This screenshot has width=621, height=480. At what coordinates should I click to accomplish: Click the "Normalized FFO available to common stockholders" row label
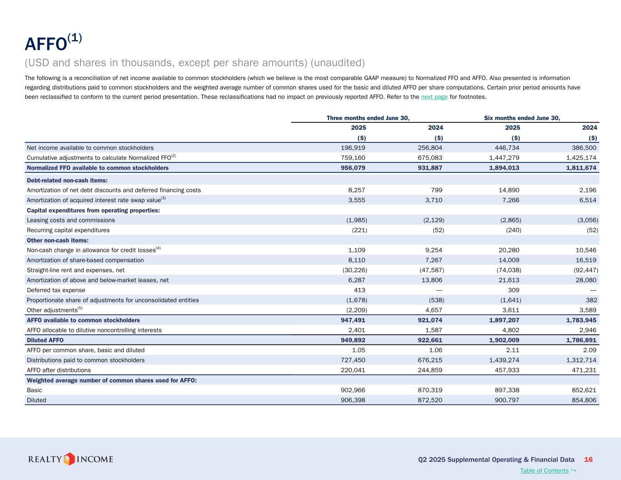(x=97, y=168)
